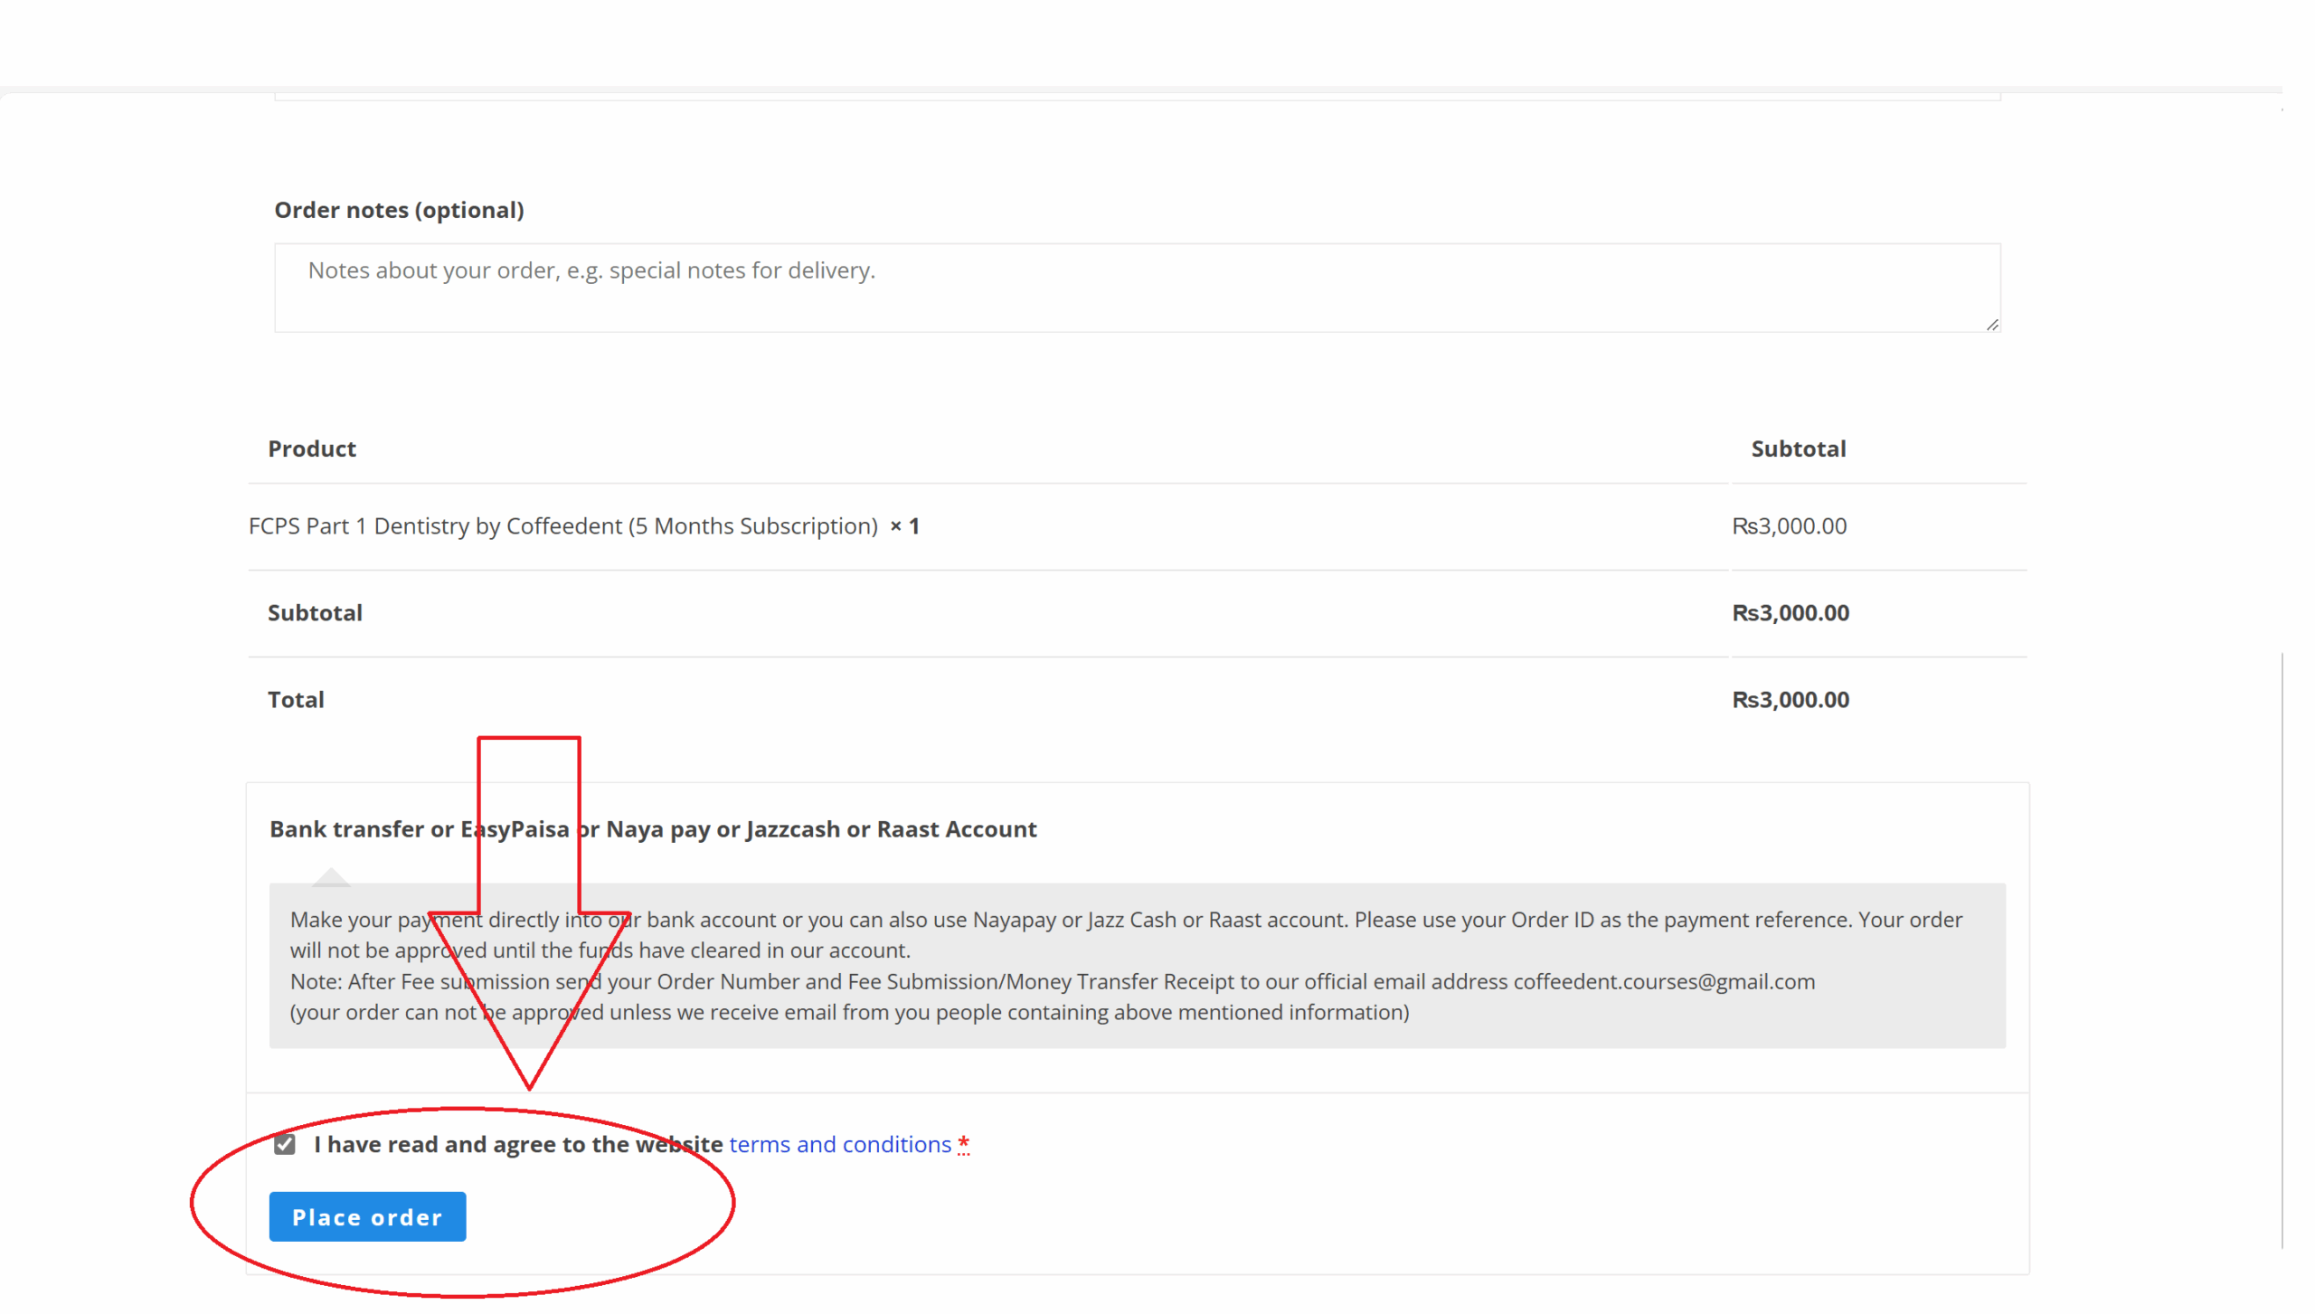The height and width of the screenshot is (1314, 2315).
Task: Click the Order notes (optional) label
Action: tap(399, 210)
